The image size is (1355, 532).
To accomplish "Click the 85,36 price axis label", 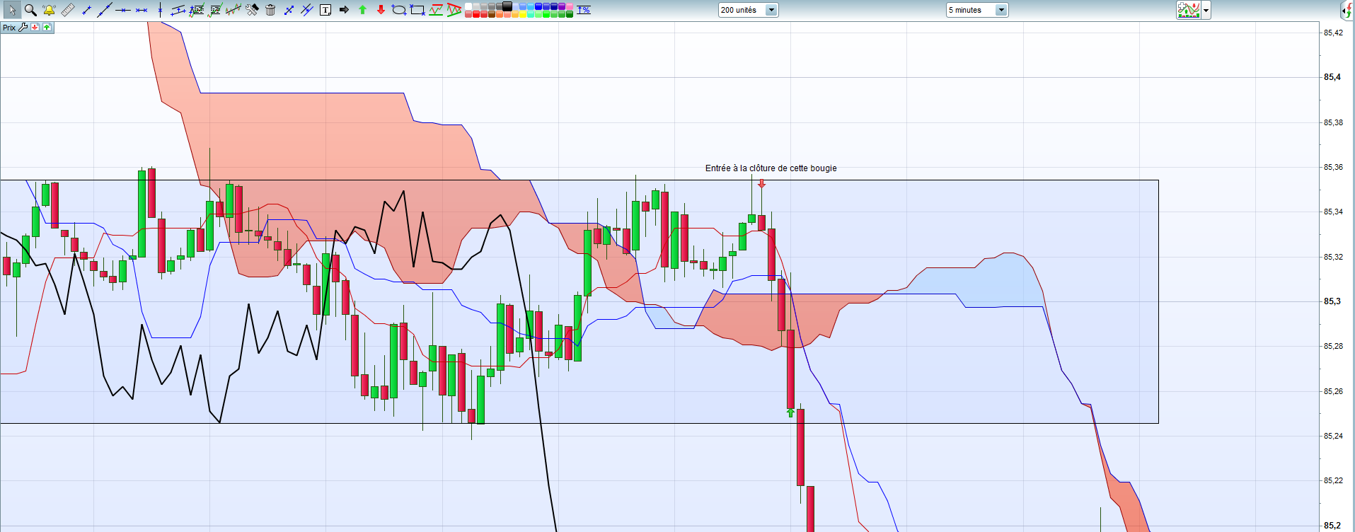I will (1333, 167).
